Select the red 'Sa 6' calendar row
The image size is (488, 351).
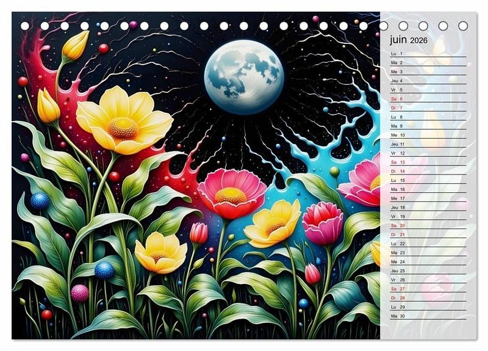point(429,99)
